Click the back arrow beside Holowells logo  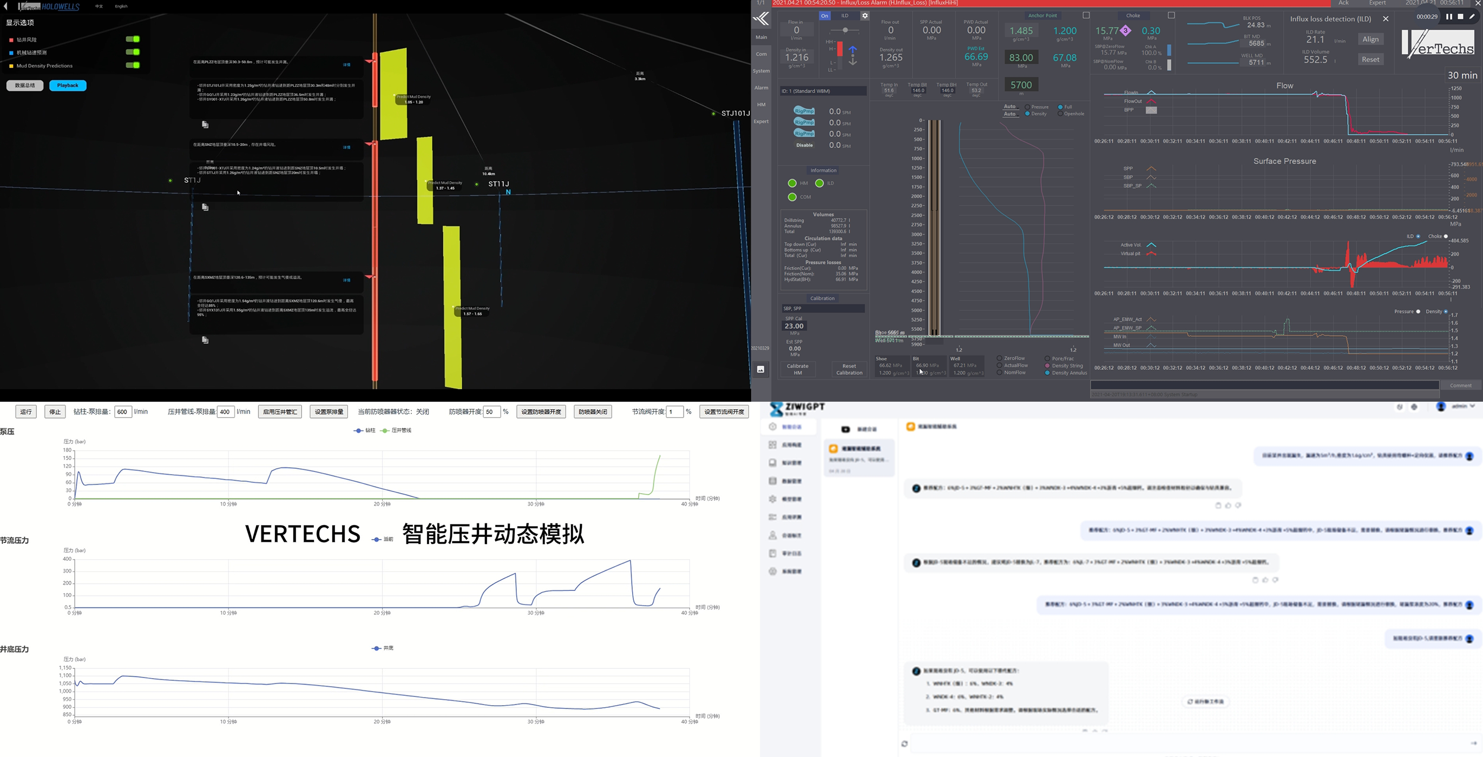[6, 6]
